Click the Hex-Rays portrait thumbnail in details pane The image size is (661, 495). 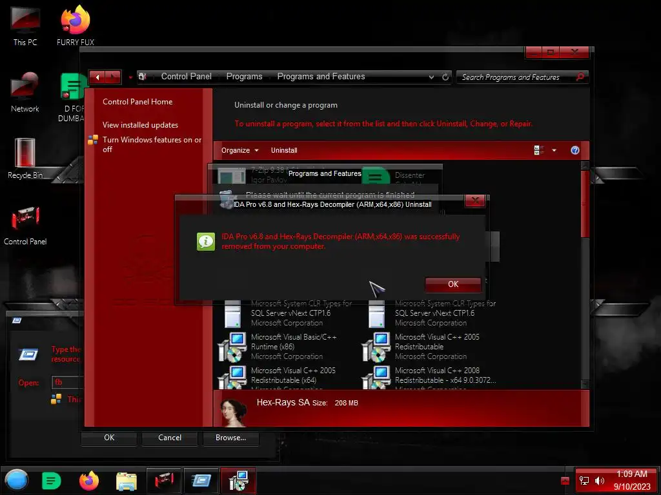[233, 412]
